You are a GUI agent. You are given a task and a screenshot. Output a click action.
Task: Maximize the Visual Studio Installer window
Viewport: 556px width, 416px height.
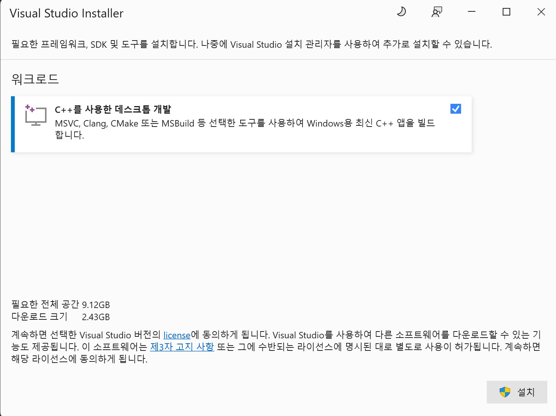coord(506,12)
